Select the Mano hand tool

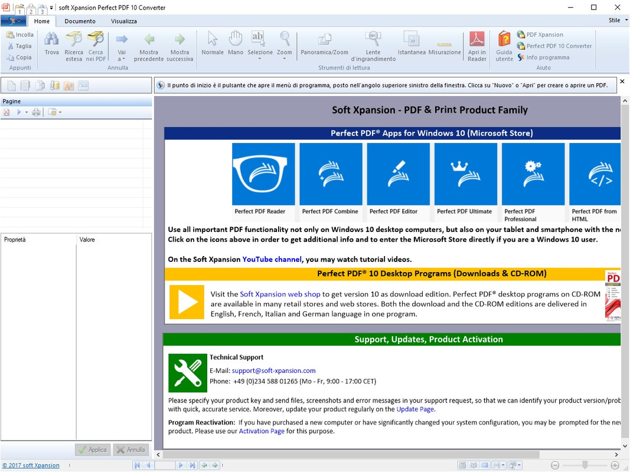(236, 43)
